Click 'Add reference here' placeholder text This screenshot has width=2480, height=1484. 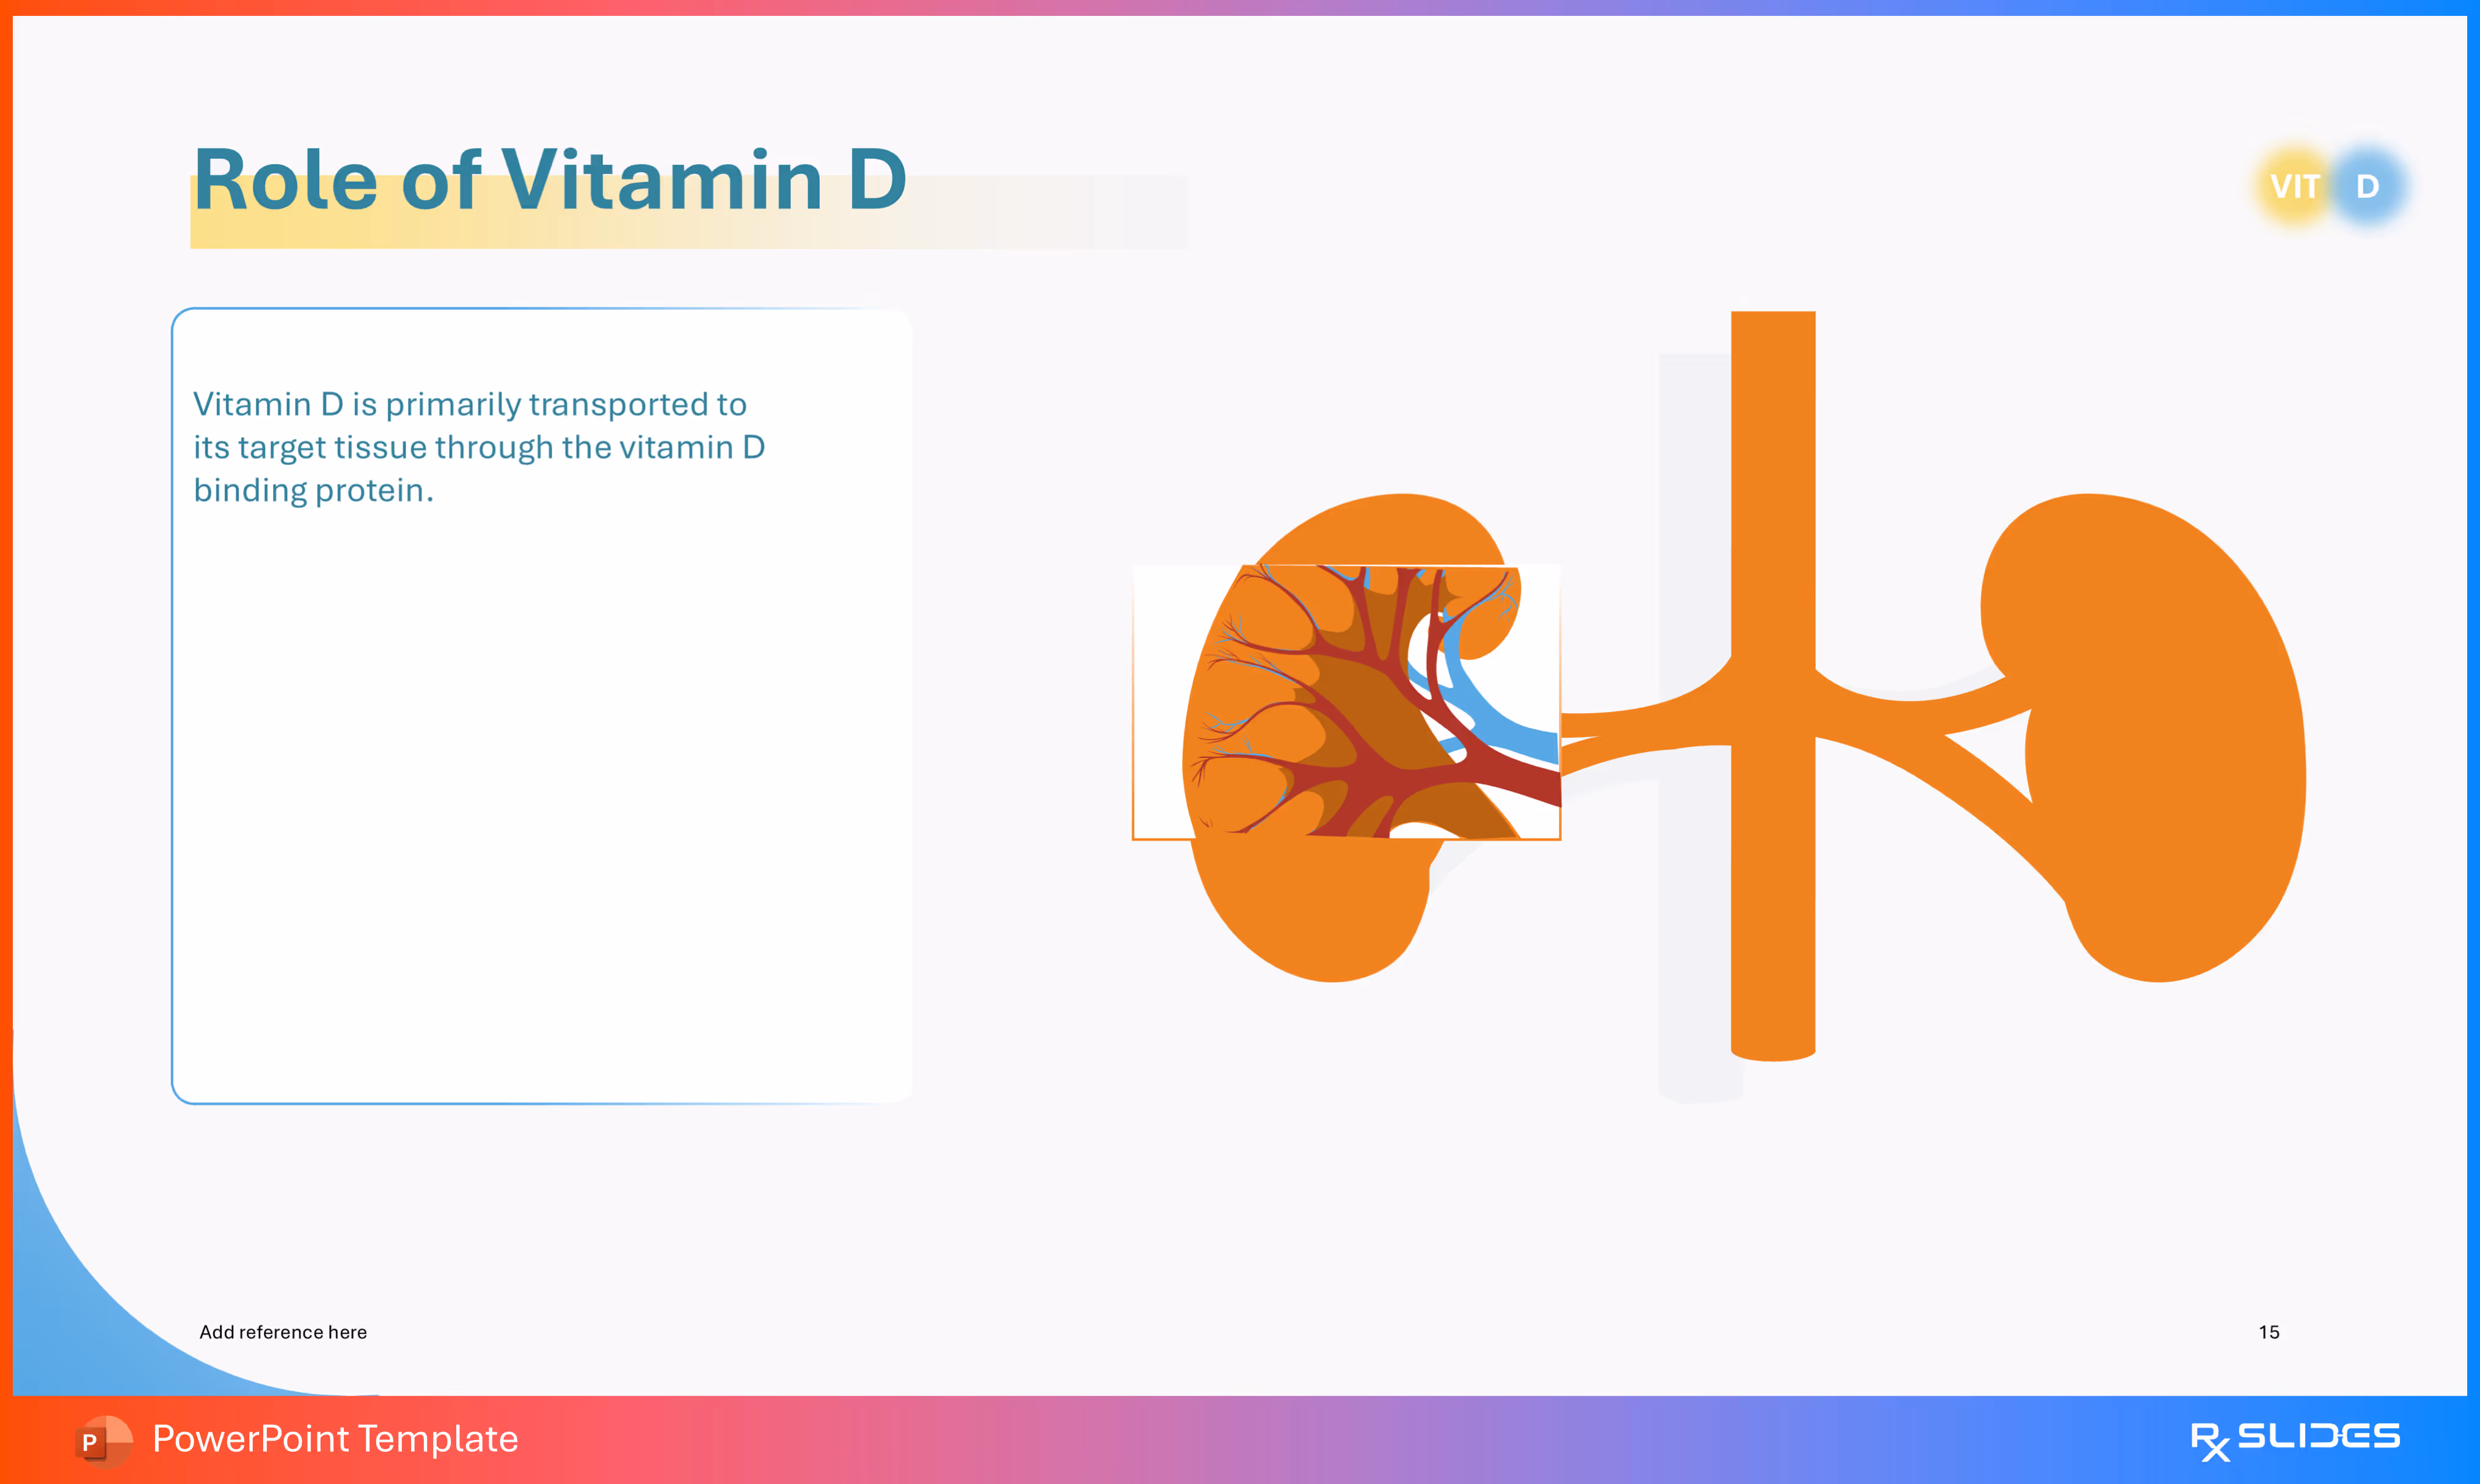pyautogui.click(x=283, y=1332)
